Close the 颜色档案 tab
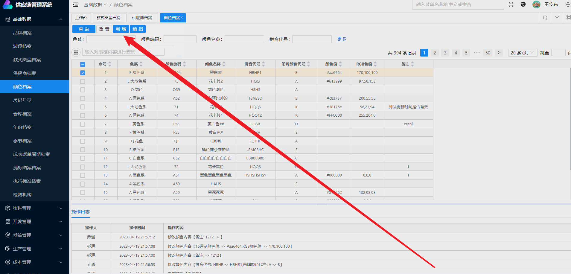Screen dimensions: 571x274 pyautogui.click(x=182, y=18)
